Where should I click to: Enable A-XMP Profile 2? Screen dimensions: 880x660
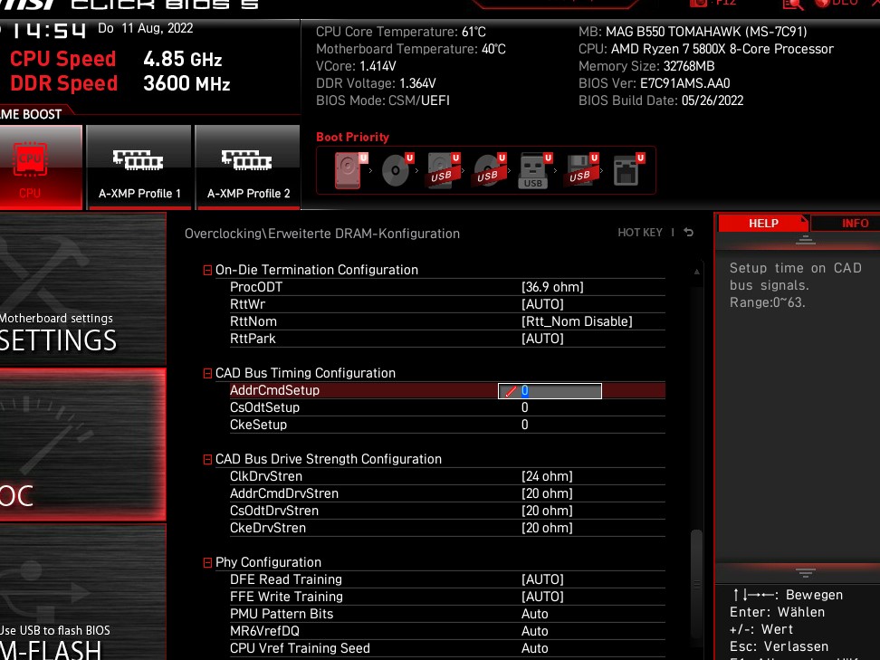point(248,167)
